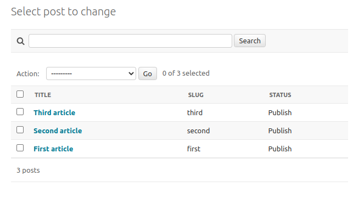The height and width of the screenshot is (204, 364).
Task: Click Publish status in Second article row
Action: (280, 131)
